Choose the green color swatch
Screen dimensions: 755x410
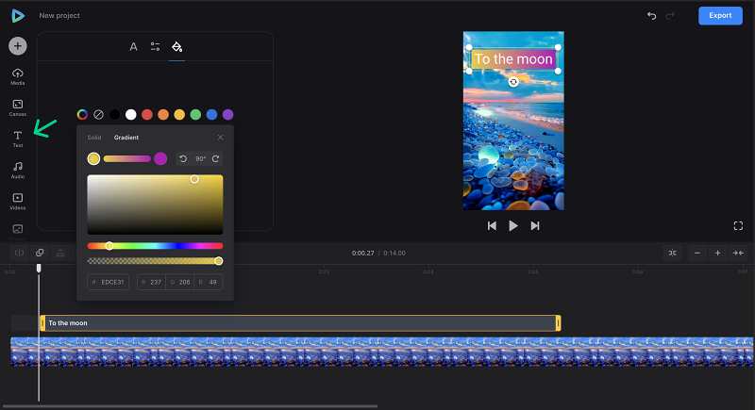coord(195,114)
